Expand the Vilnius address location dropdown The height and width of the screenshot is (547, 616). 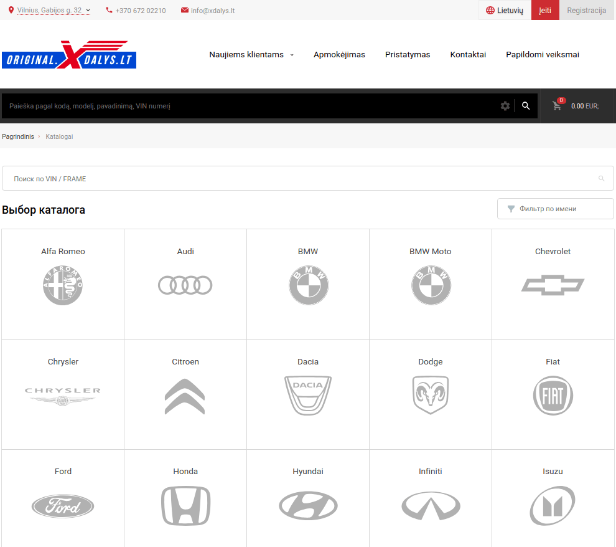coord(50,10)
